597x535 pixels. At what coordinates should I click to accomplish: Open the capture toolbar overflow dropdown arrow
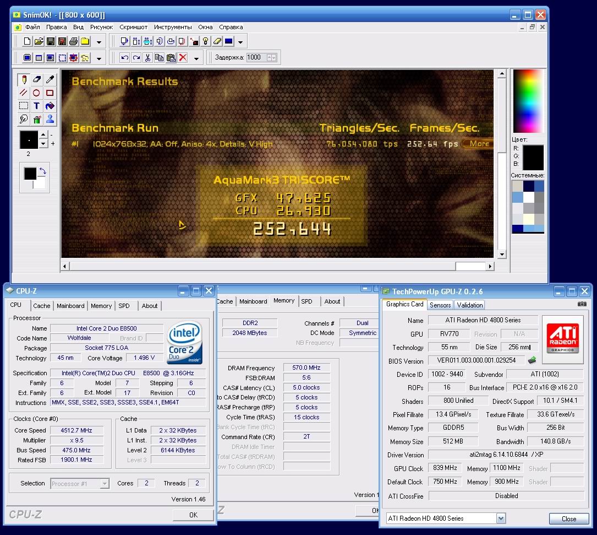coord(99,58)
